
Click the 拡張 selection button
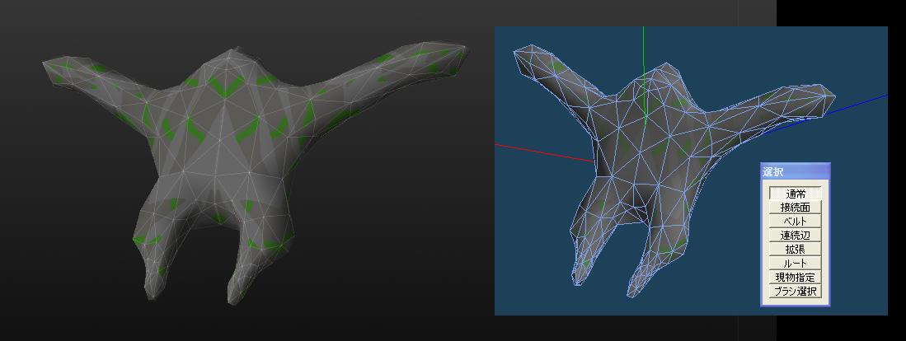pyautogui.click(x=795, y=250)
